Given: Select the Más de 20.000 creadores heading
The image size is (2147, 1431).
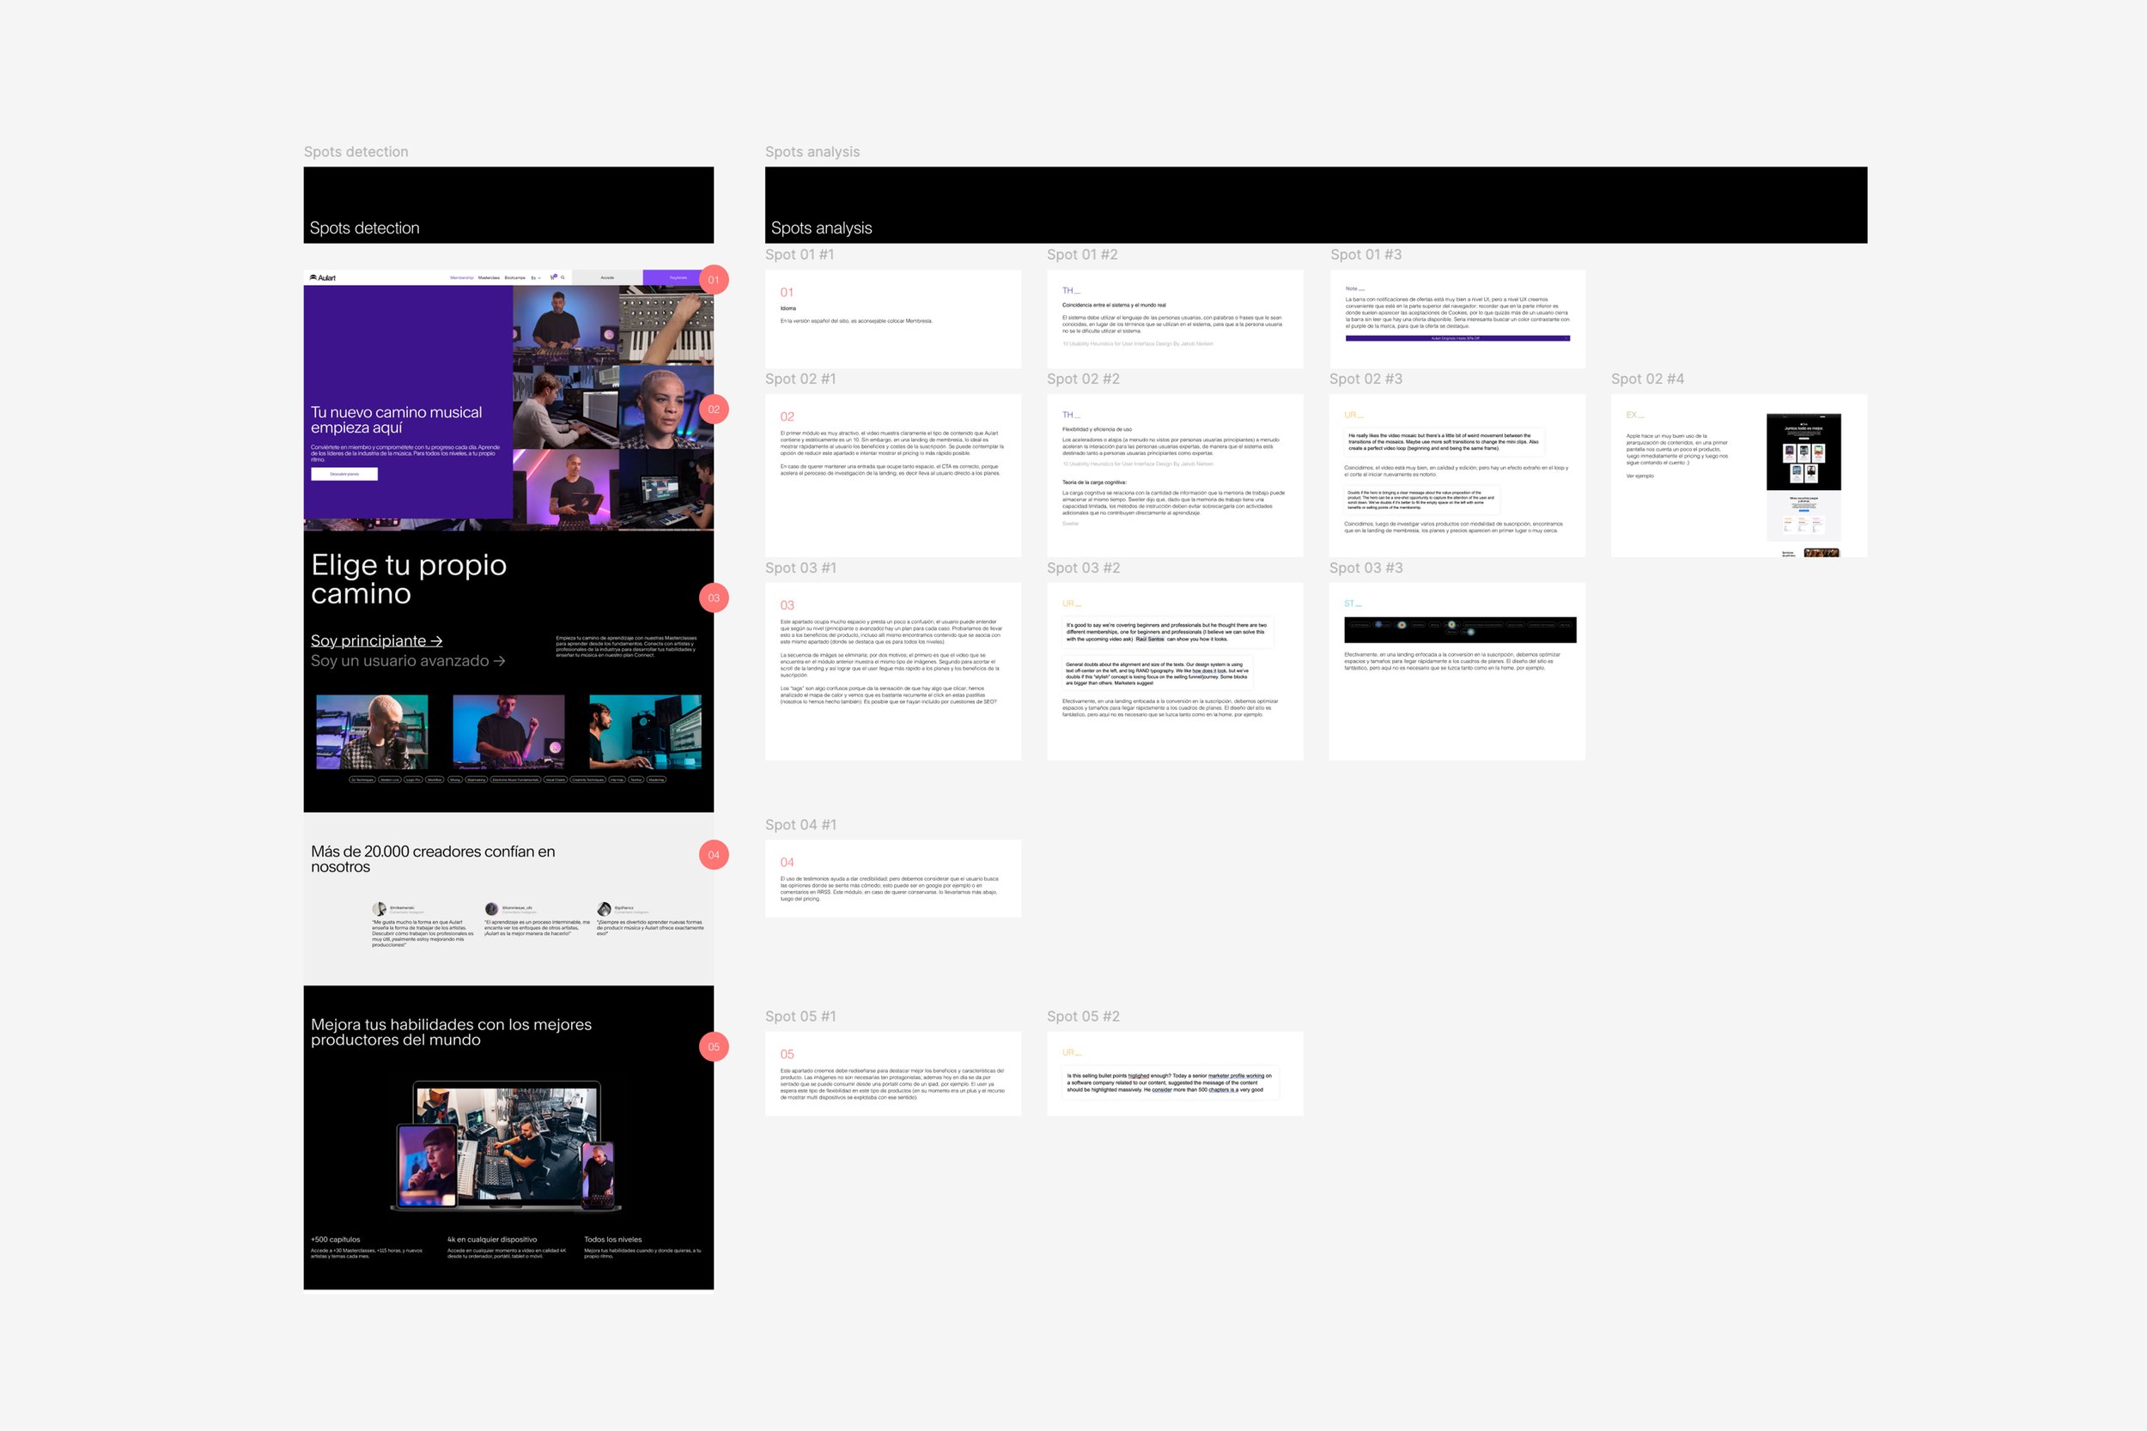Looking at the screenshot, I should coord(433,858).
